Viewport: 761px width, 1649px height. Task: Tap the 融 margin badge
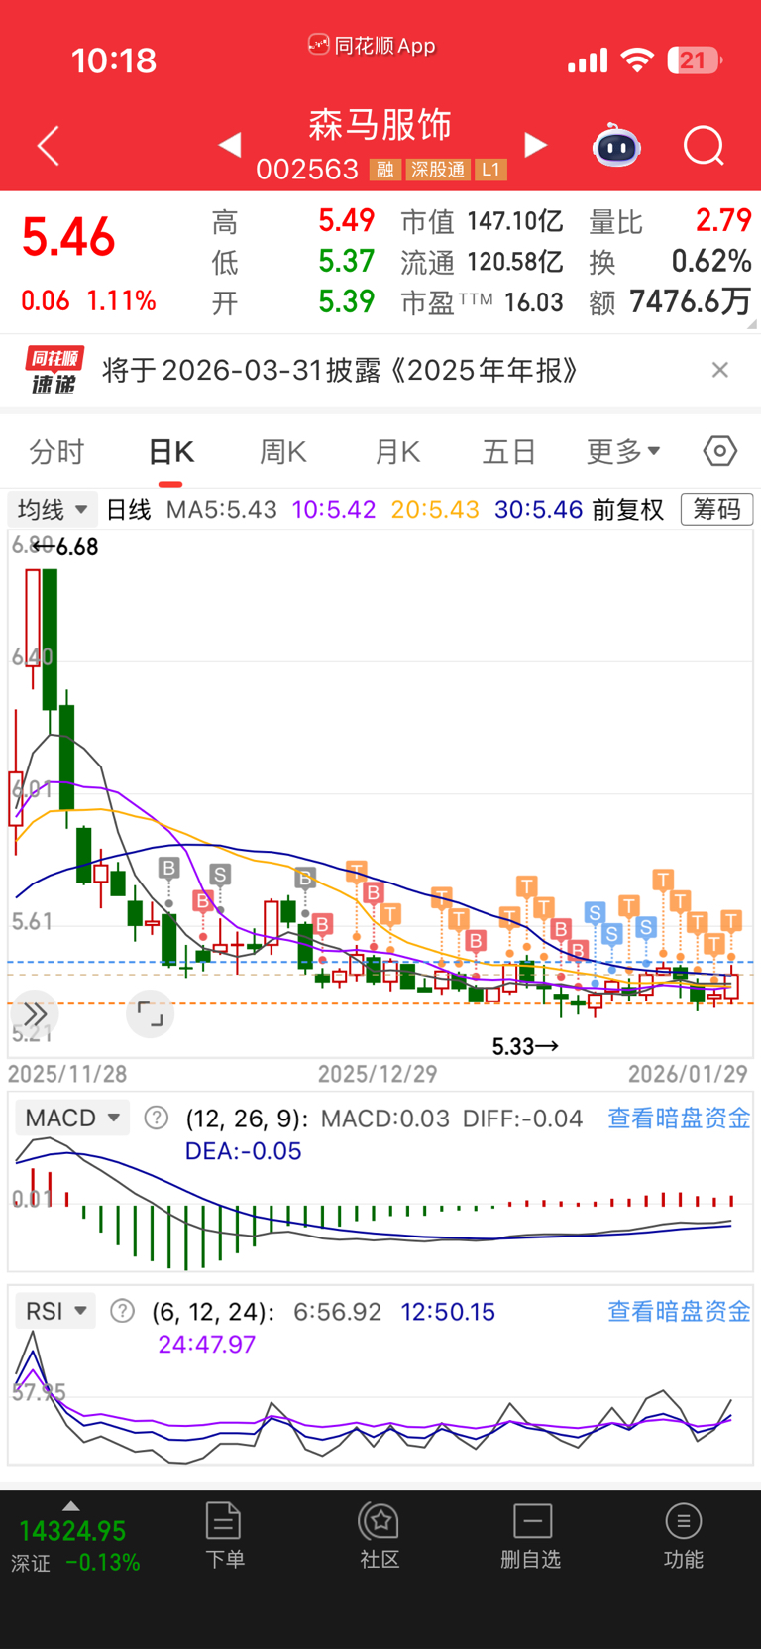384,170
